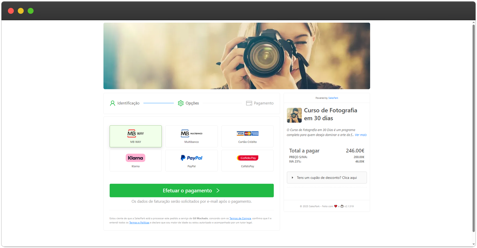Choose Multibanco payment option
477x248 pixels.
(191, 136)
